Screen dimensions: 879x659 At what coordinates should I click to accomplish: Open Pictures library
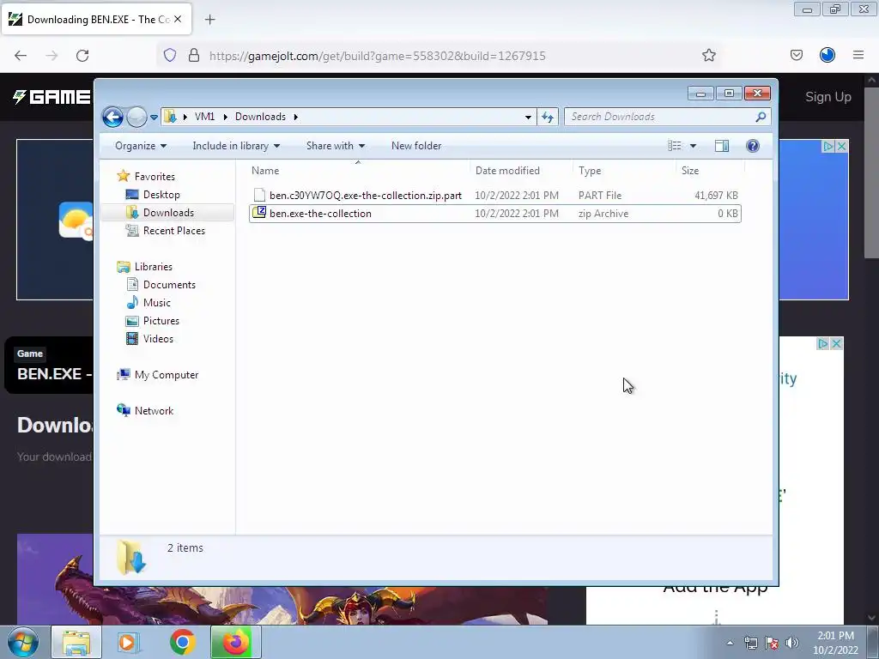click(x=161, y=321)
